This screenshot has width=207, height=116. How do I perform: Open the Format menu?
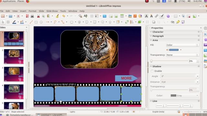point(32,11)
